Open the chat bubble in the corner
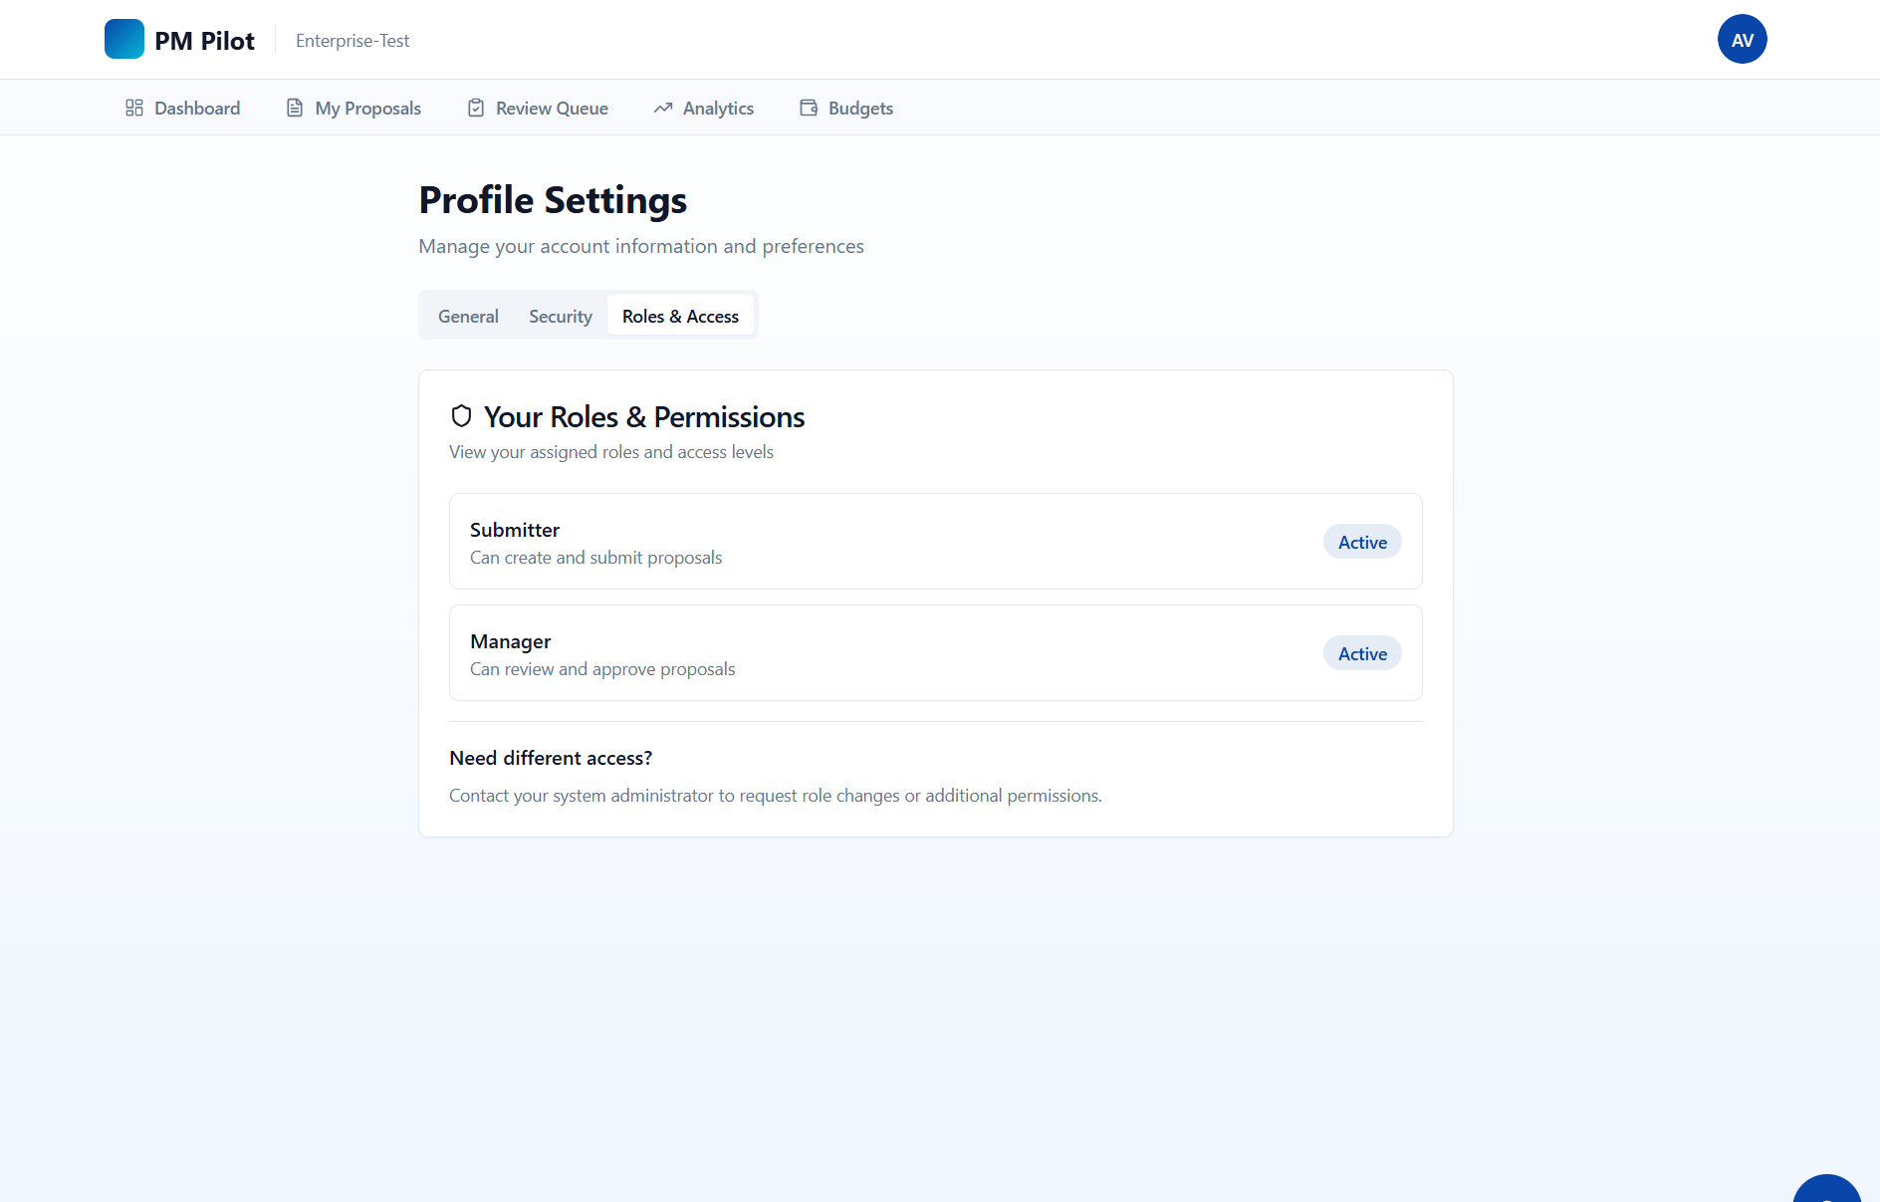The width and height of the screenshot is (1880, 1202). [x=1827, y=1188]
